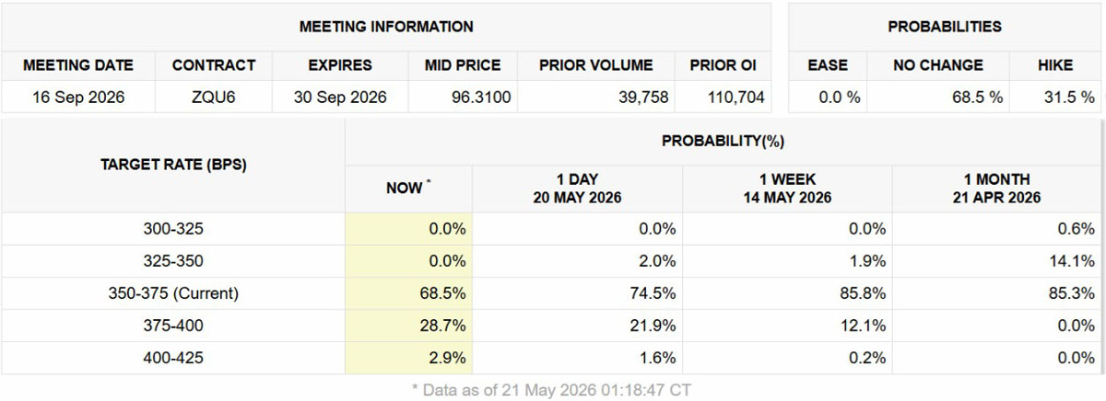
Task: Click the 350-375 (Current) row label
Action: (173, 293)
